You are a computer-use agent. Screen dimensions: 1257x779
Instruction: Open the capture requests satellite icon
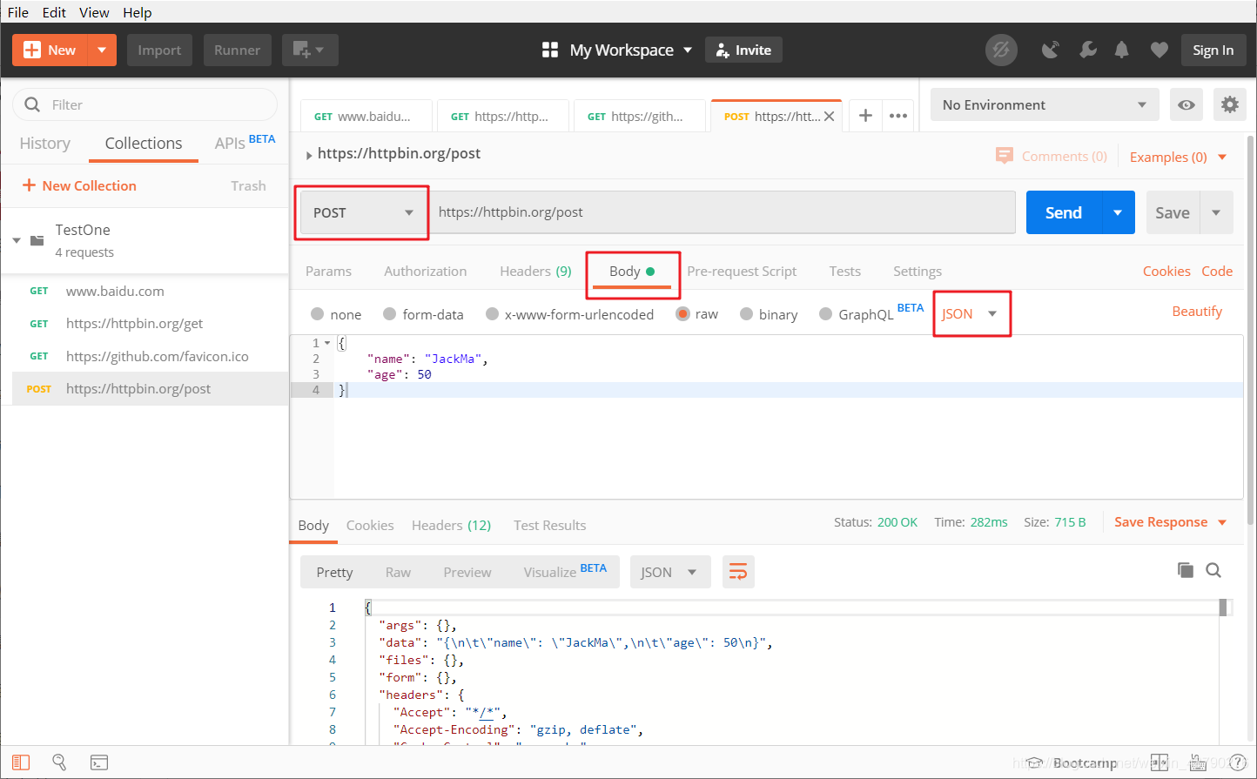1051,50
